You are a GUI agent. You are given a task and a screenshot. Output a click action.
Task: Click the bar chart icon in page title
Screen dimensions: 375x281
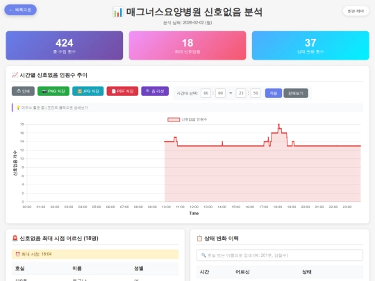coord(117,12)
